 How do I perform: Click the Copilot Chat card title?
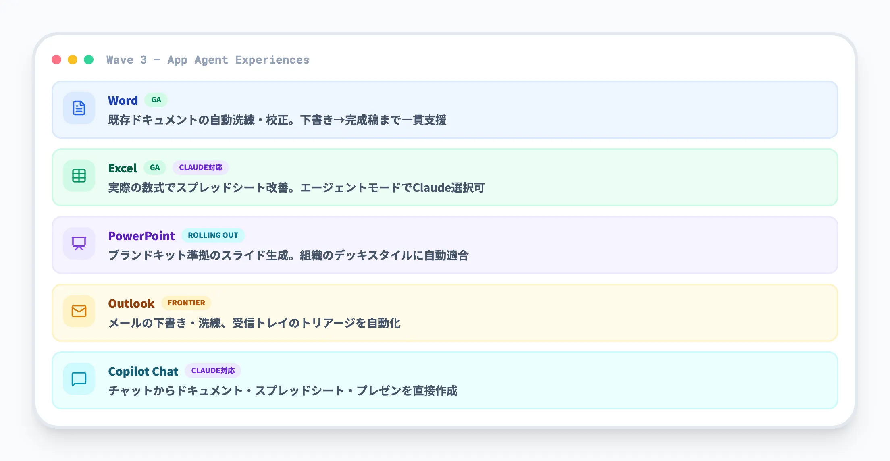click(x=143, y=371)
